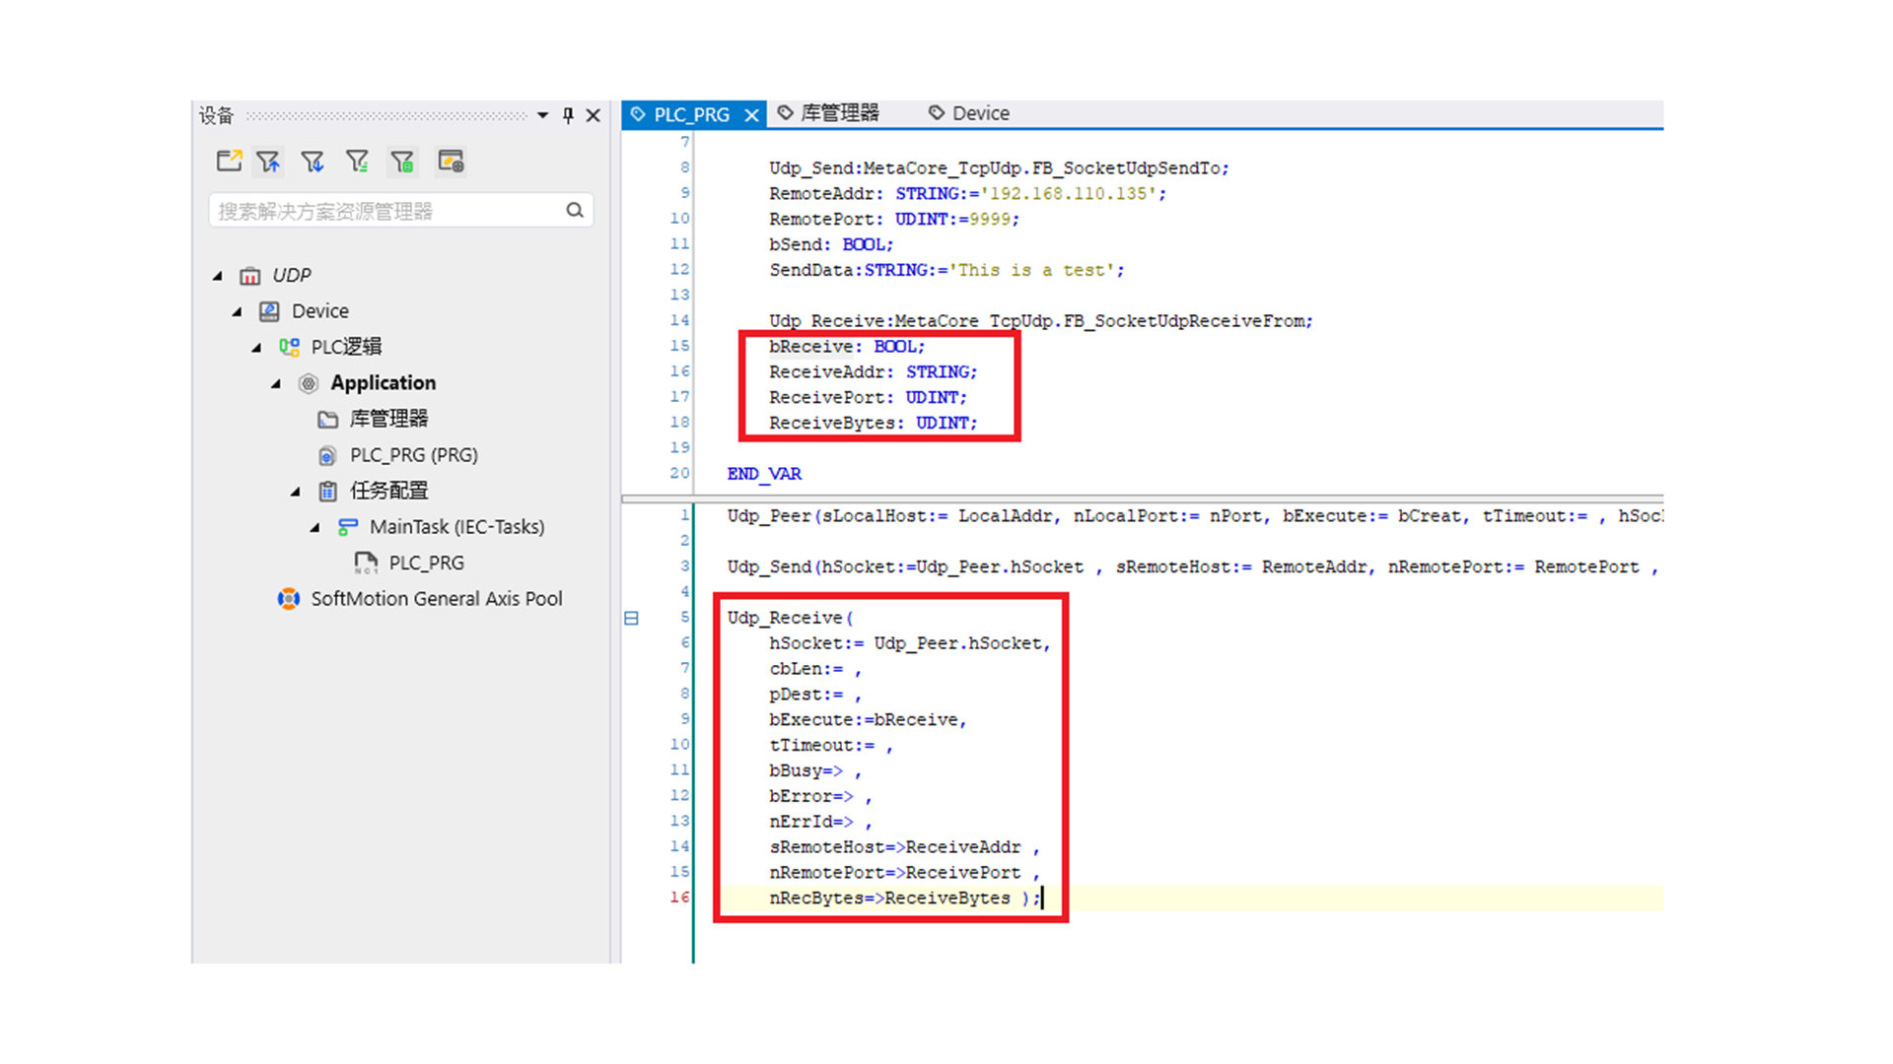1893x1064 pixels.
Task: Click the RemotePort value 9999
Action: point(990,219)
